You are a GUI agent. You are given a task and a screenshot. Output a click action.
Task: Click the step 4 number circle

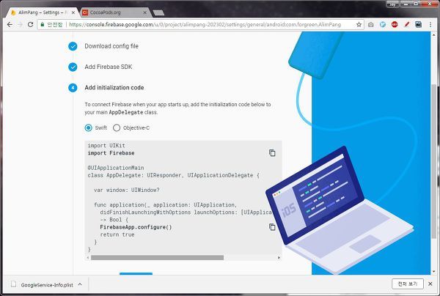[x=73, y=88]
